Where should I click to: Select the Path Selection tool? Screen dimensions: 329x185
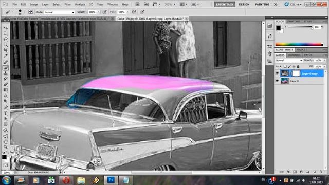click(6, 119)
